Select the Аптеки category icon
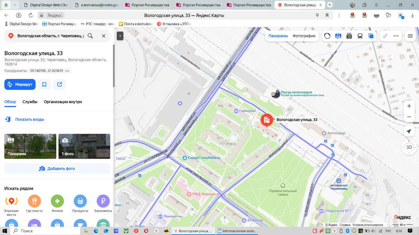Screen dimensions: 419x235 click(x=57, y=201)
